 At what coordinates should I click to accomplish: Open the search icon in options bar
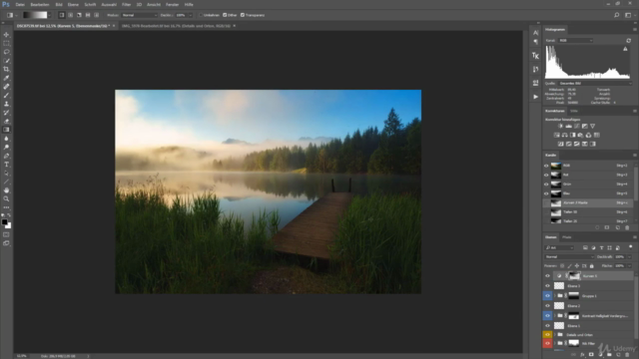coord(617,15)
